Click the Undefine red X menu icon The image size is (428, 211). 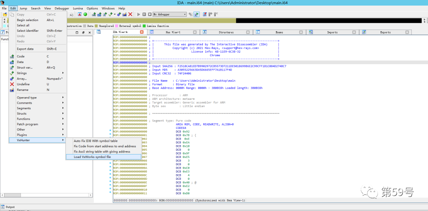[12, 84]
